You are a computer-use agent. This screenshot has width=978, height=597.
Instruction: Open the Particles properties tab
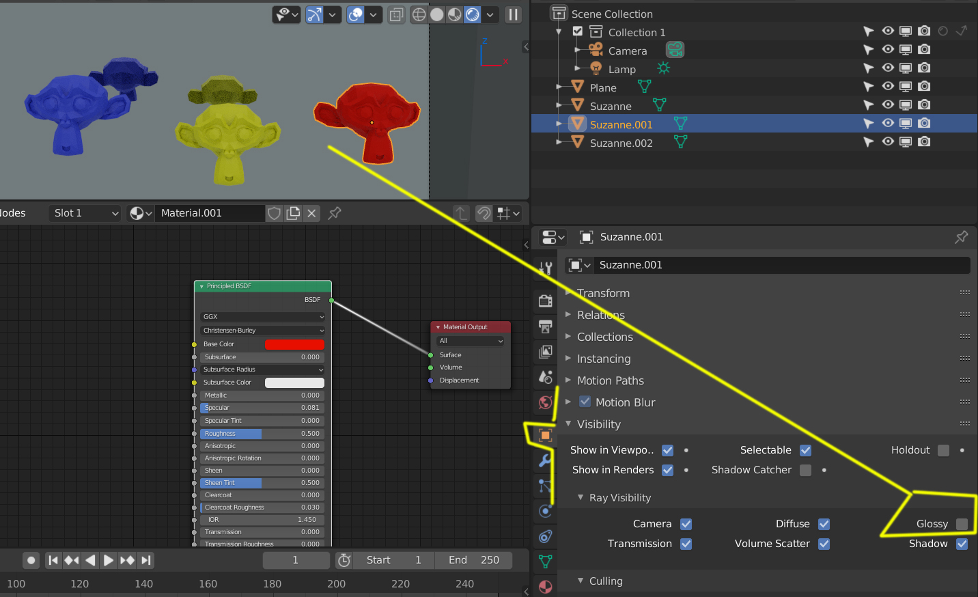[x=546, y=486]
